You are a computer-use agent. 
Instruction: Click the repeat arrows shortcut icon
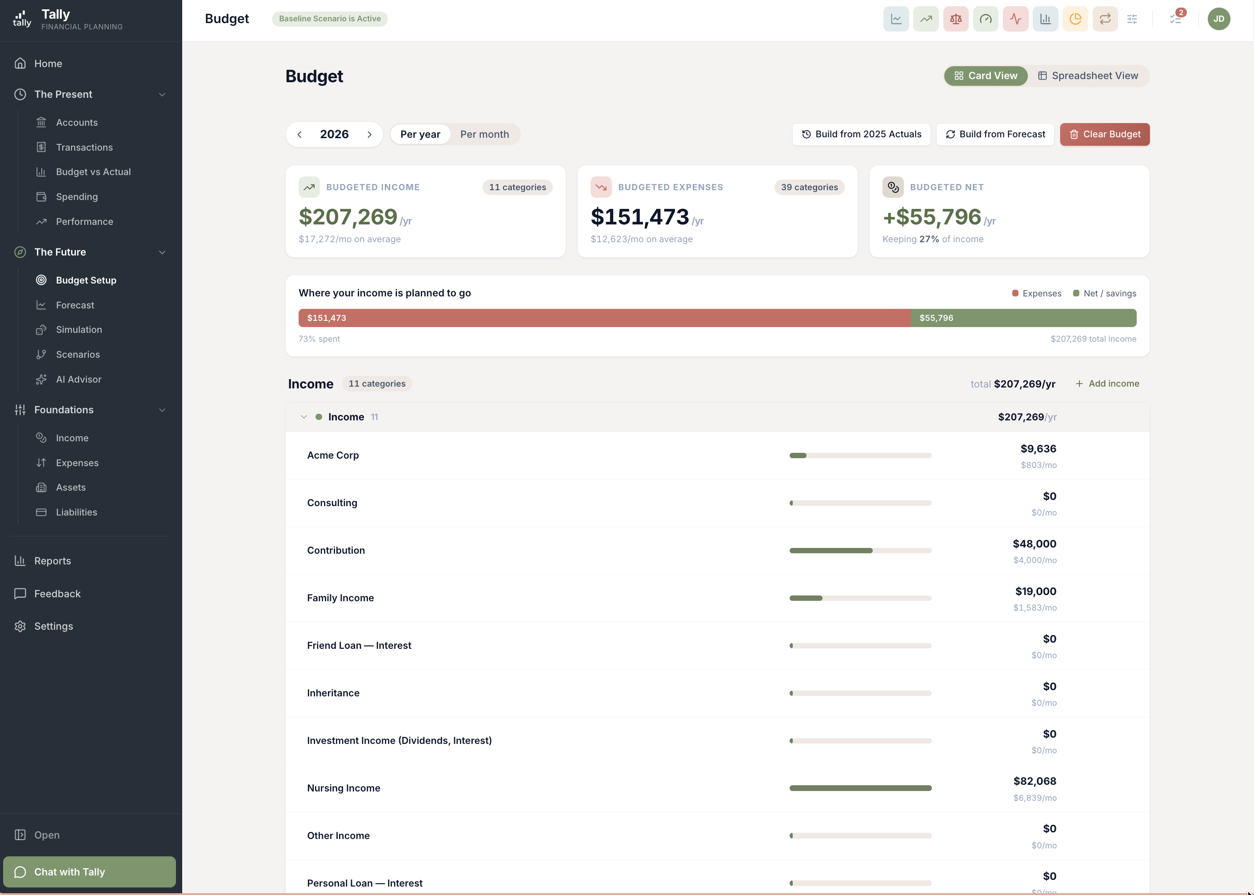[x=1105, y=19]
